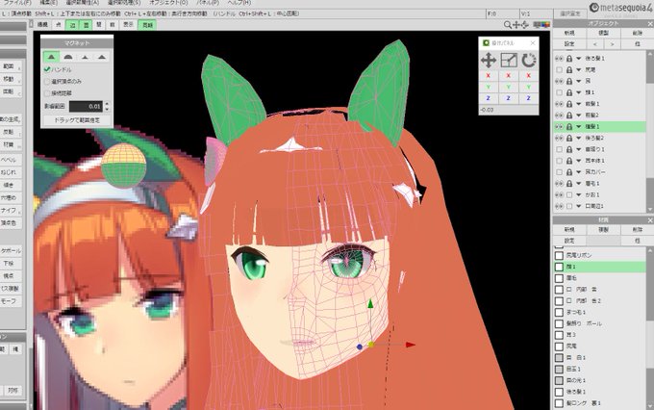Select the fourth wide-peak magnet falloff icon
Image resolution: width=654 pixels, height=410 pixels.
click(x=102, y=57)
